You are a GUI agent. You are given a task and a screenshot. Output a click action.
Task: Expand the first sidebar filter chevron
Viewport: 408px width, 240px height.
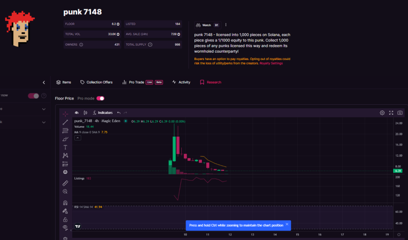tap(44, 109)
